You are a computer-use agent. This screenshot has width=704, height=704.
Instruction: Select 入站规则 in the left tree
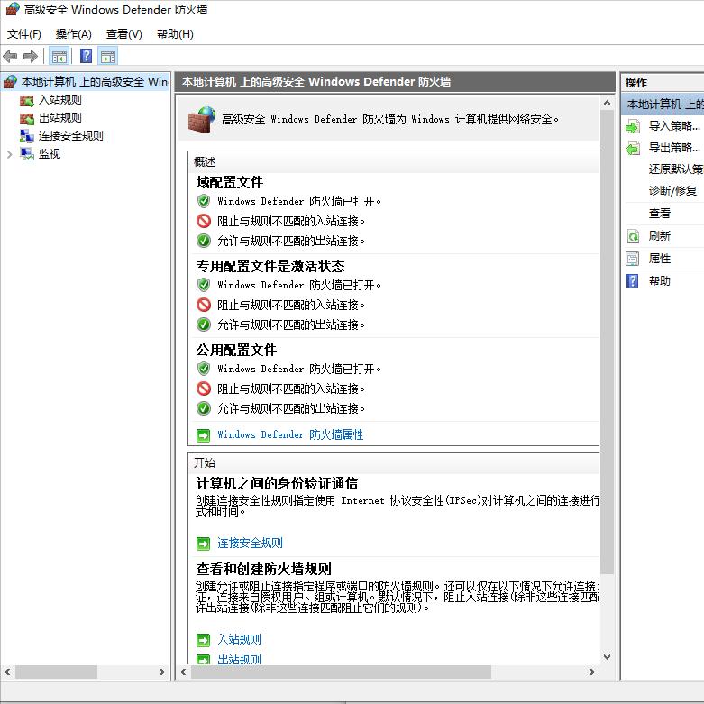[60, 100]
